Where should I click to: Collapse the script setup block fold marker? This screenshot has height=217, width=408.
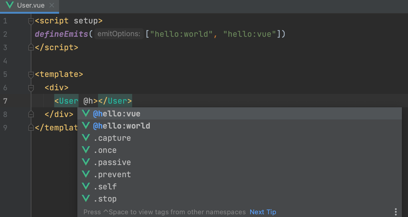pyautogui.click(x=31, y=21)
